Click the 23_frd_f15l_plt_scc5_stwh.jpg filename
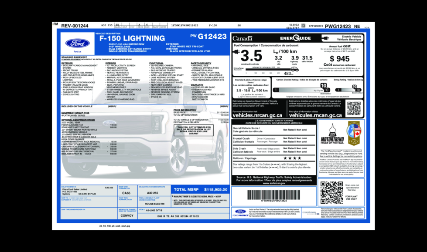The height and width of the screenshot is (252, 427). [115, 226]
